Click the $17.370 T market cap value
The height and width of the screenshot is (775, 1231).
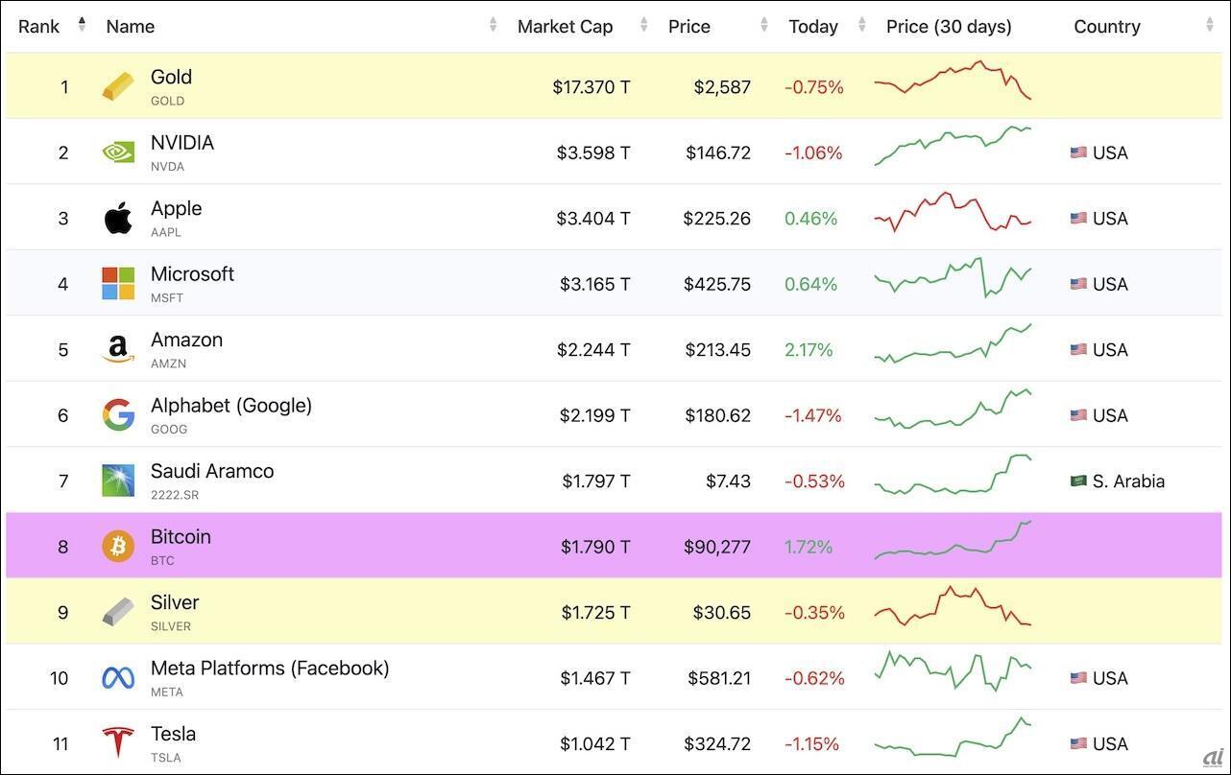point(591,87)
